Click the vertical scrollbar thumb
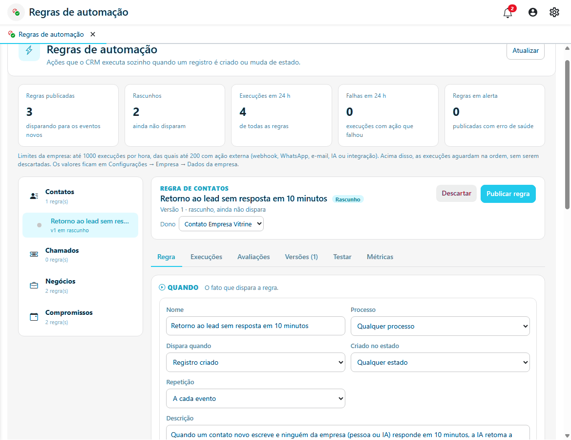 [x=567, y=135]
